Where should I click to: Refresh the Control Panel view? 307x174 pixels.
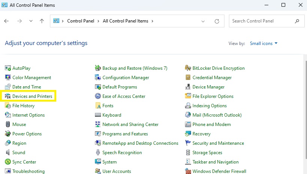pos(217,21)
